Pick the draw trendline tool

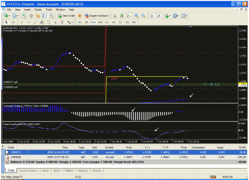point(35,22)
